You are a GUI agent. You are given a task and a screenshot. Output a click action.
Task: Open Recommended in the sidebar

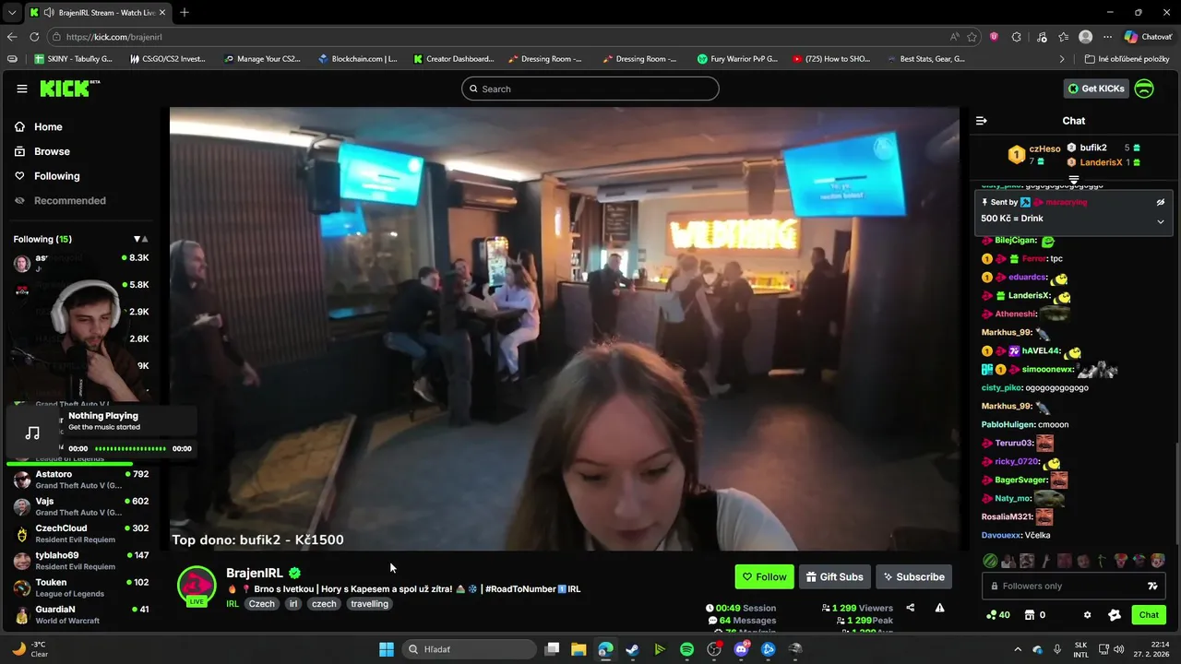[60, 201]
